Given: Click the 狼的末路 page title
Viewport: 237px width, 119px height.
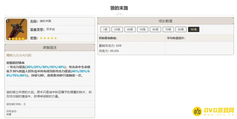Looking at the screenshot, I should pyautogui.click(x=118, y=8).
